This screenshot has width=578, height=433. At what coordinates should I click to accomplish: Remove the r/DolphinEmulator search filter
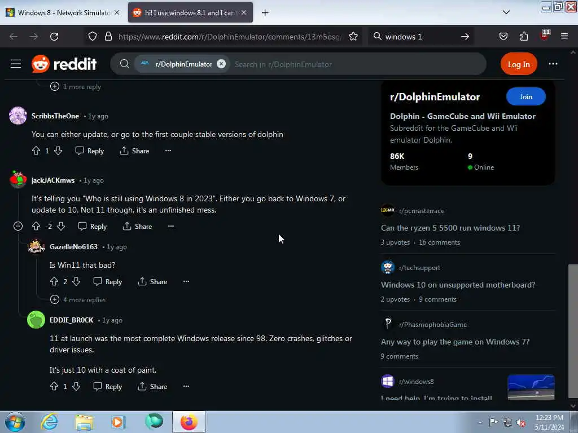221,64
